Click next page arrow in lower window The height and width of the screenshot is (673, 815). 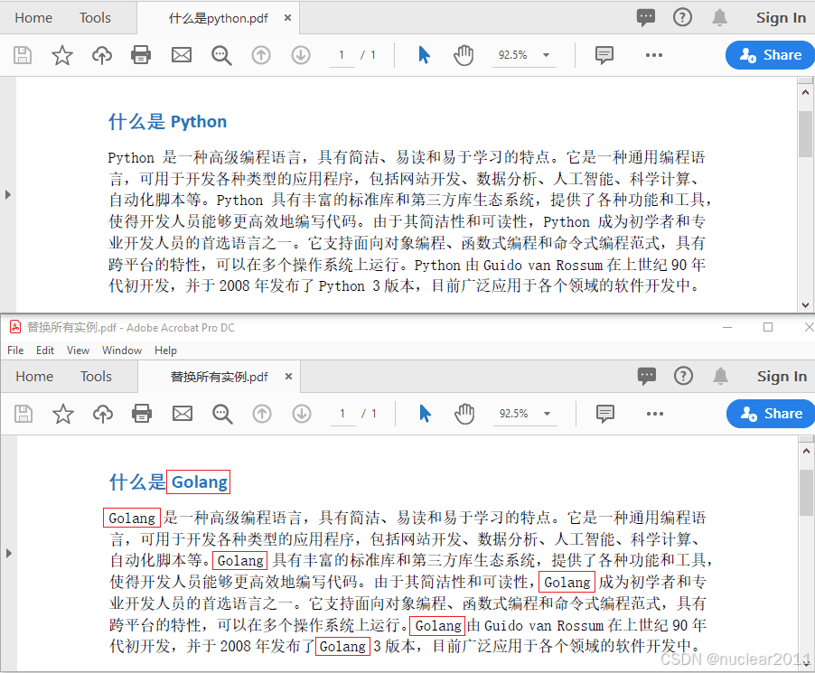tap(302, 414)
